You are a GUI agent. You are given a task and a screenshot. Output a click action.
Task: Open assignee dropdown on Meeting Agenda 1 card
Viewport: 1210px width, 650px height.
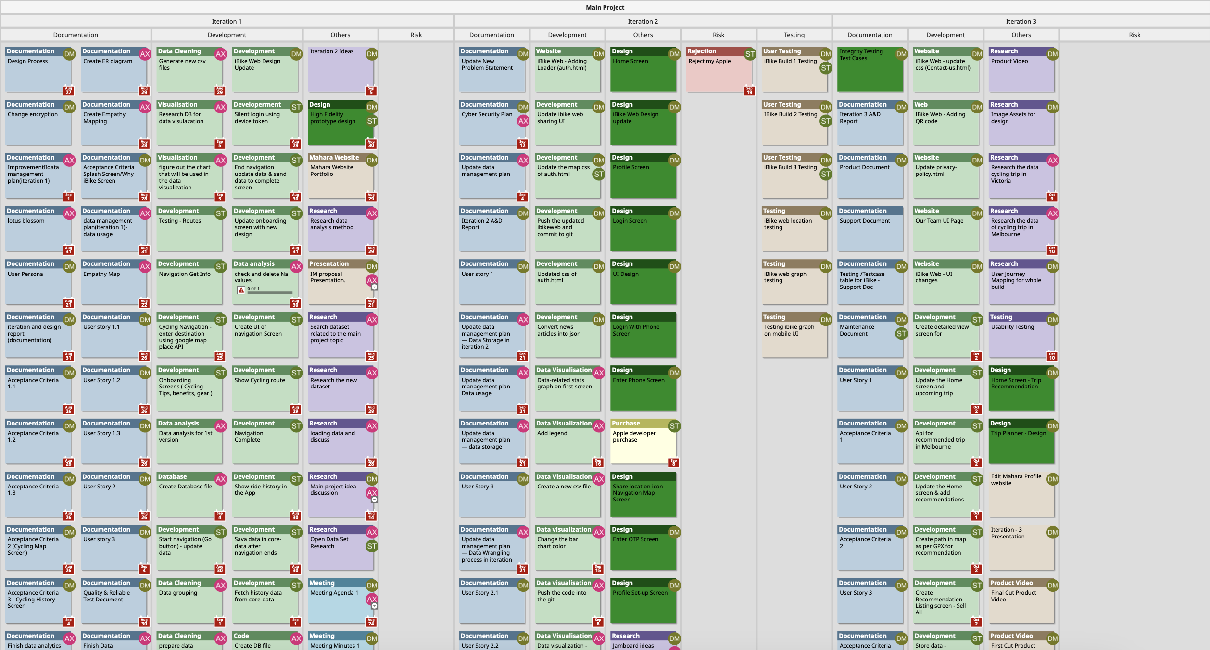(x=374, y=606)
